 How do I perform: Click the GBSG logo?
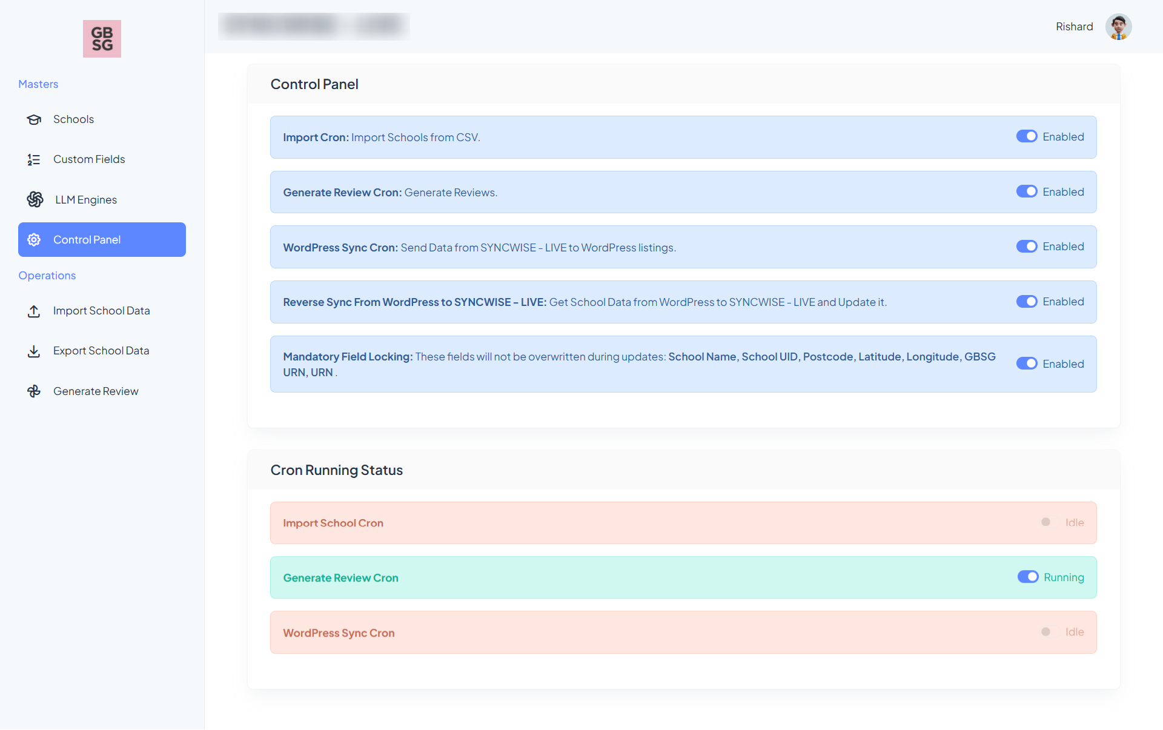click(102, 39)
